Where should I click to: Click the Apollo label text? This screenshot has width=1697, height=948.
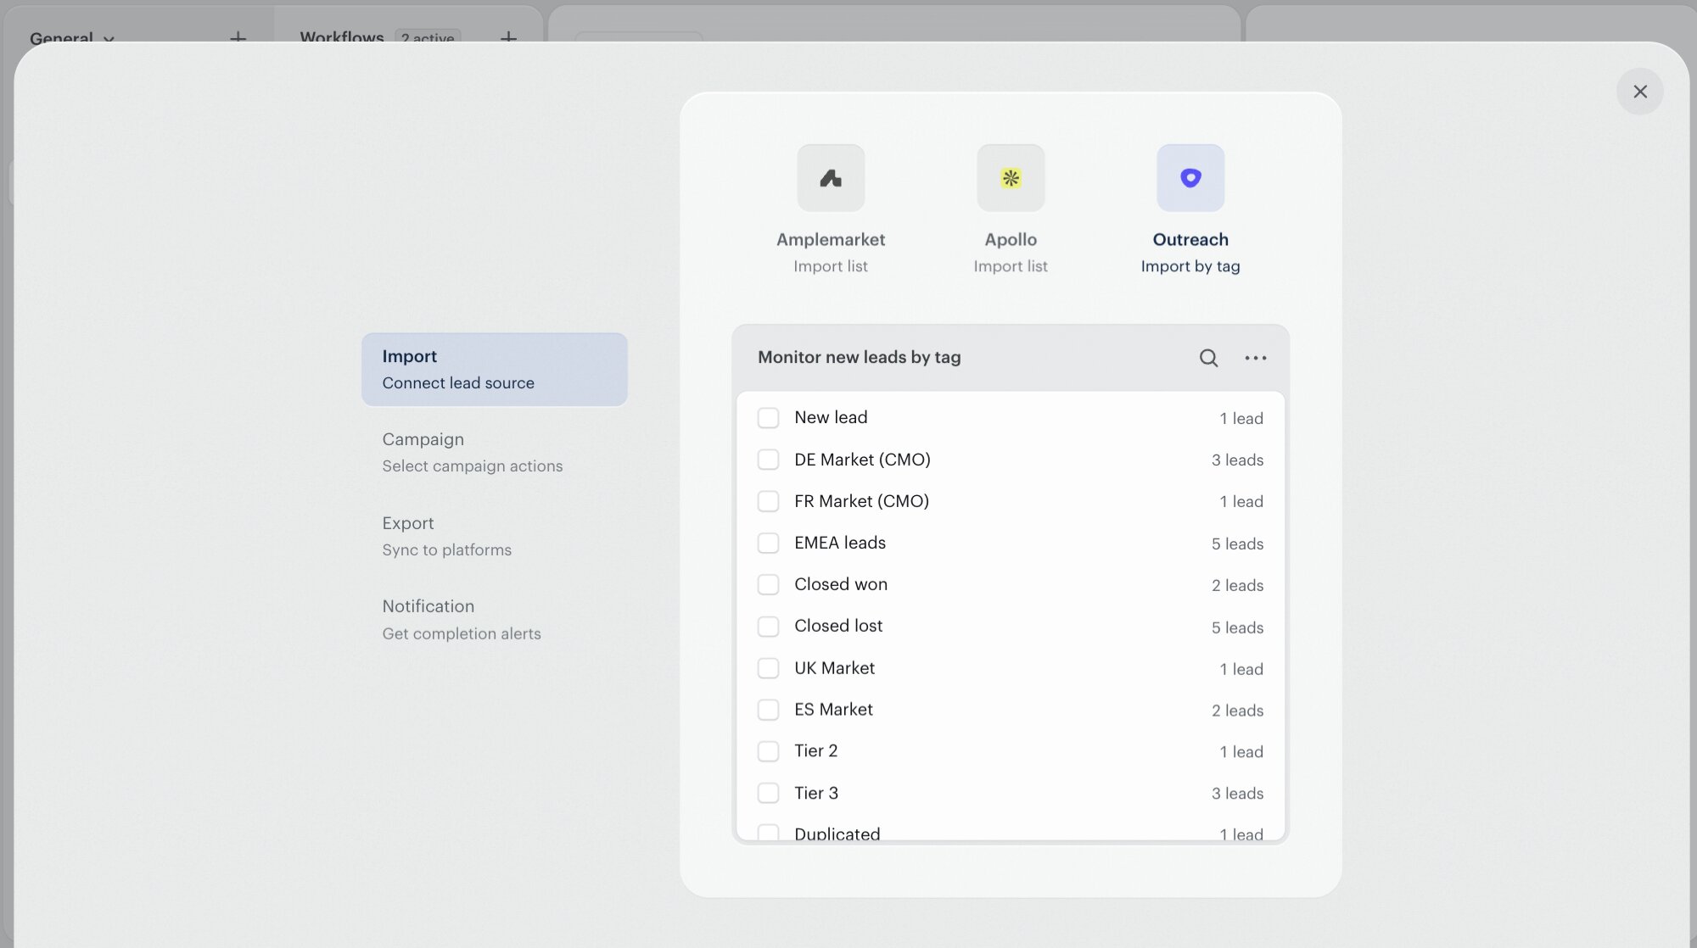tap(1011, 240)
